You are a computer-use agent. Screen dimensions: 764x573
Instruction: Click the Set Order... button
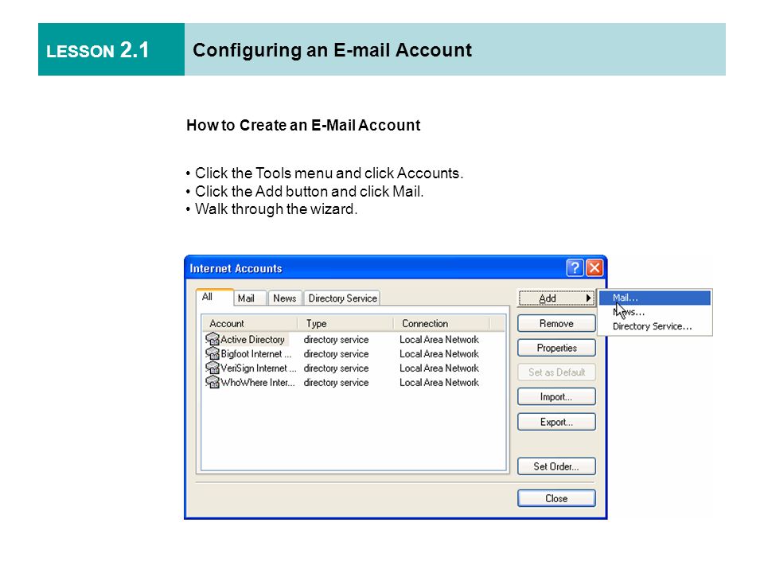coord(556,466)
